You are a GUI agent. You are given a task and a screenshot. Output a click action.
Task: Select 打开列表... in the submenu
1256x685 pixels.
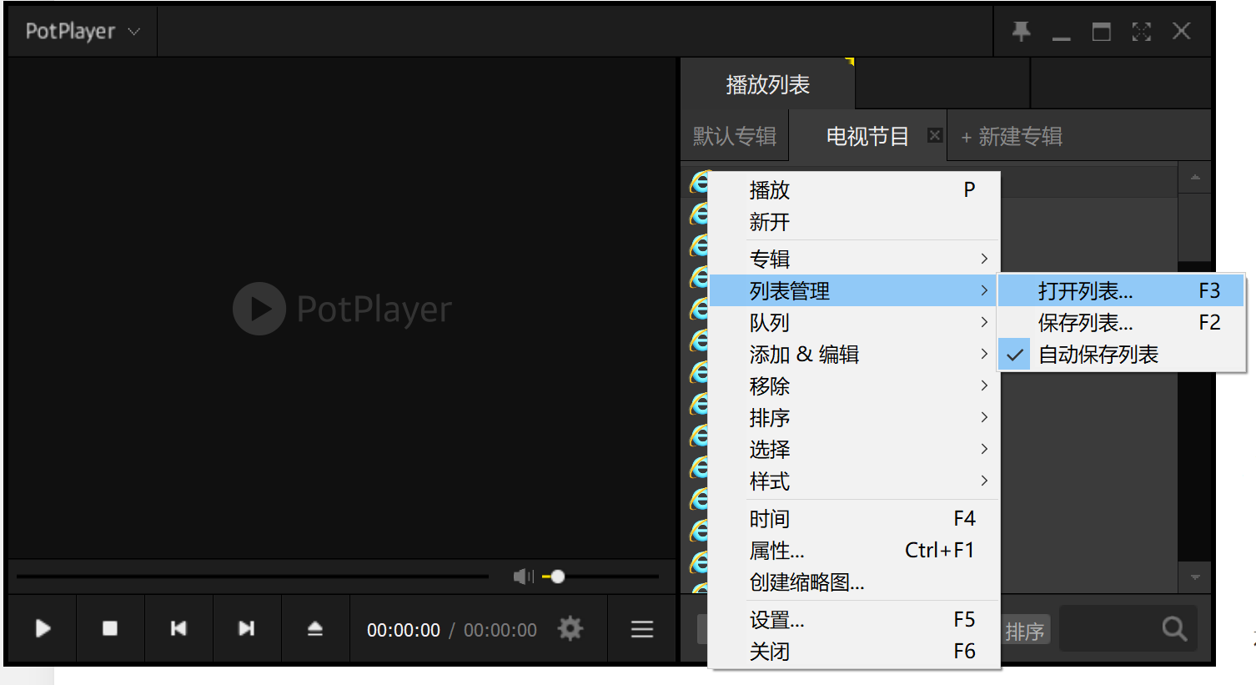1121,290
